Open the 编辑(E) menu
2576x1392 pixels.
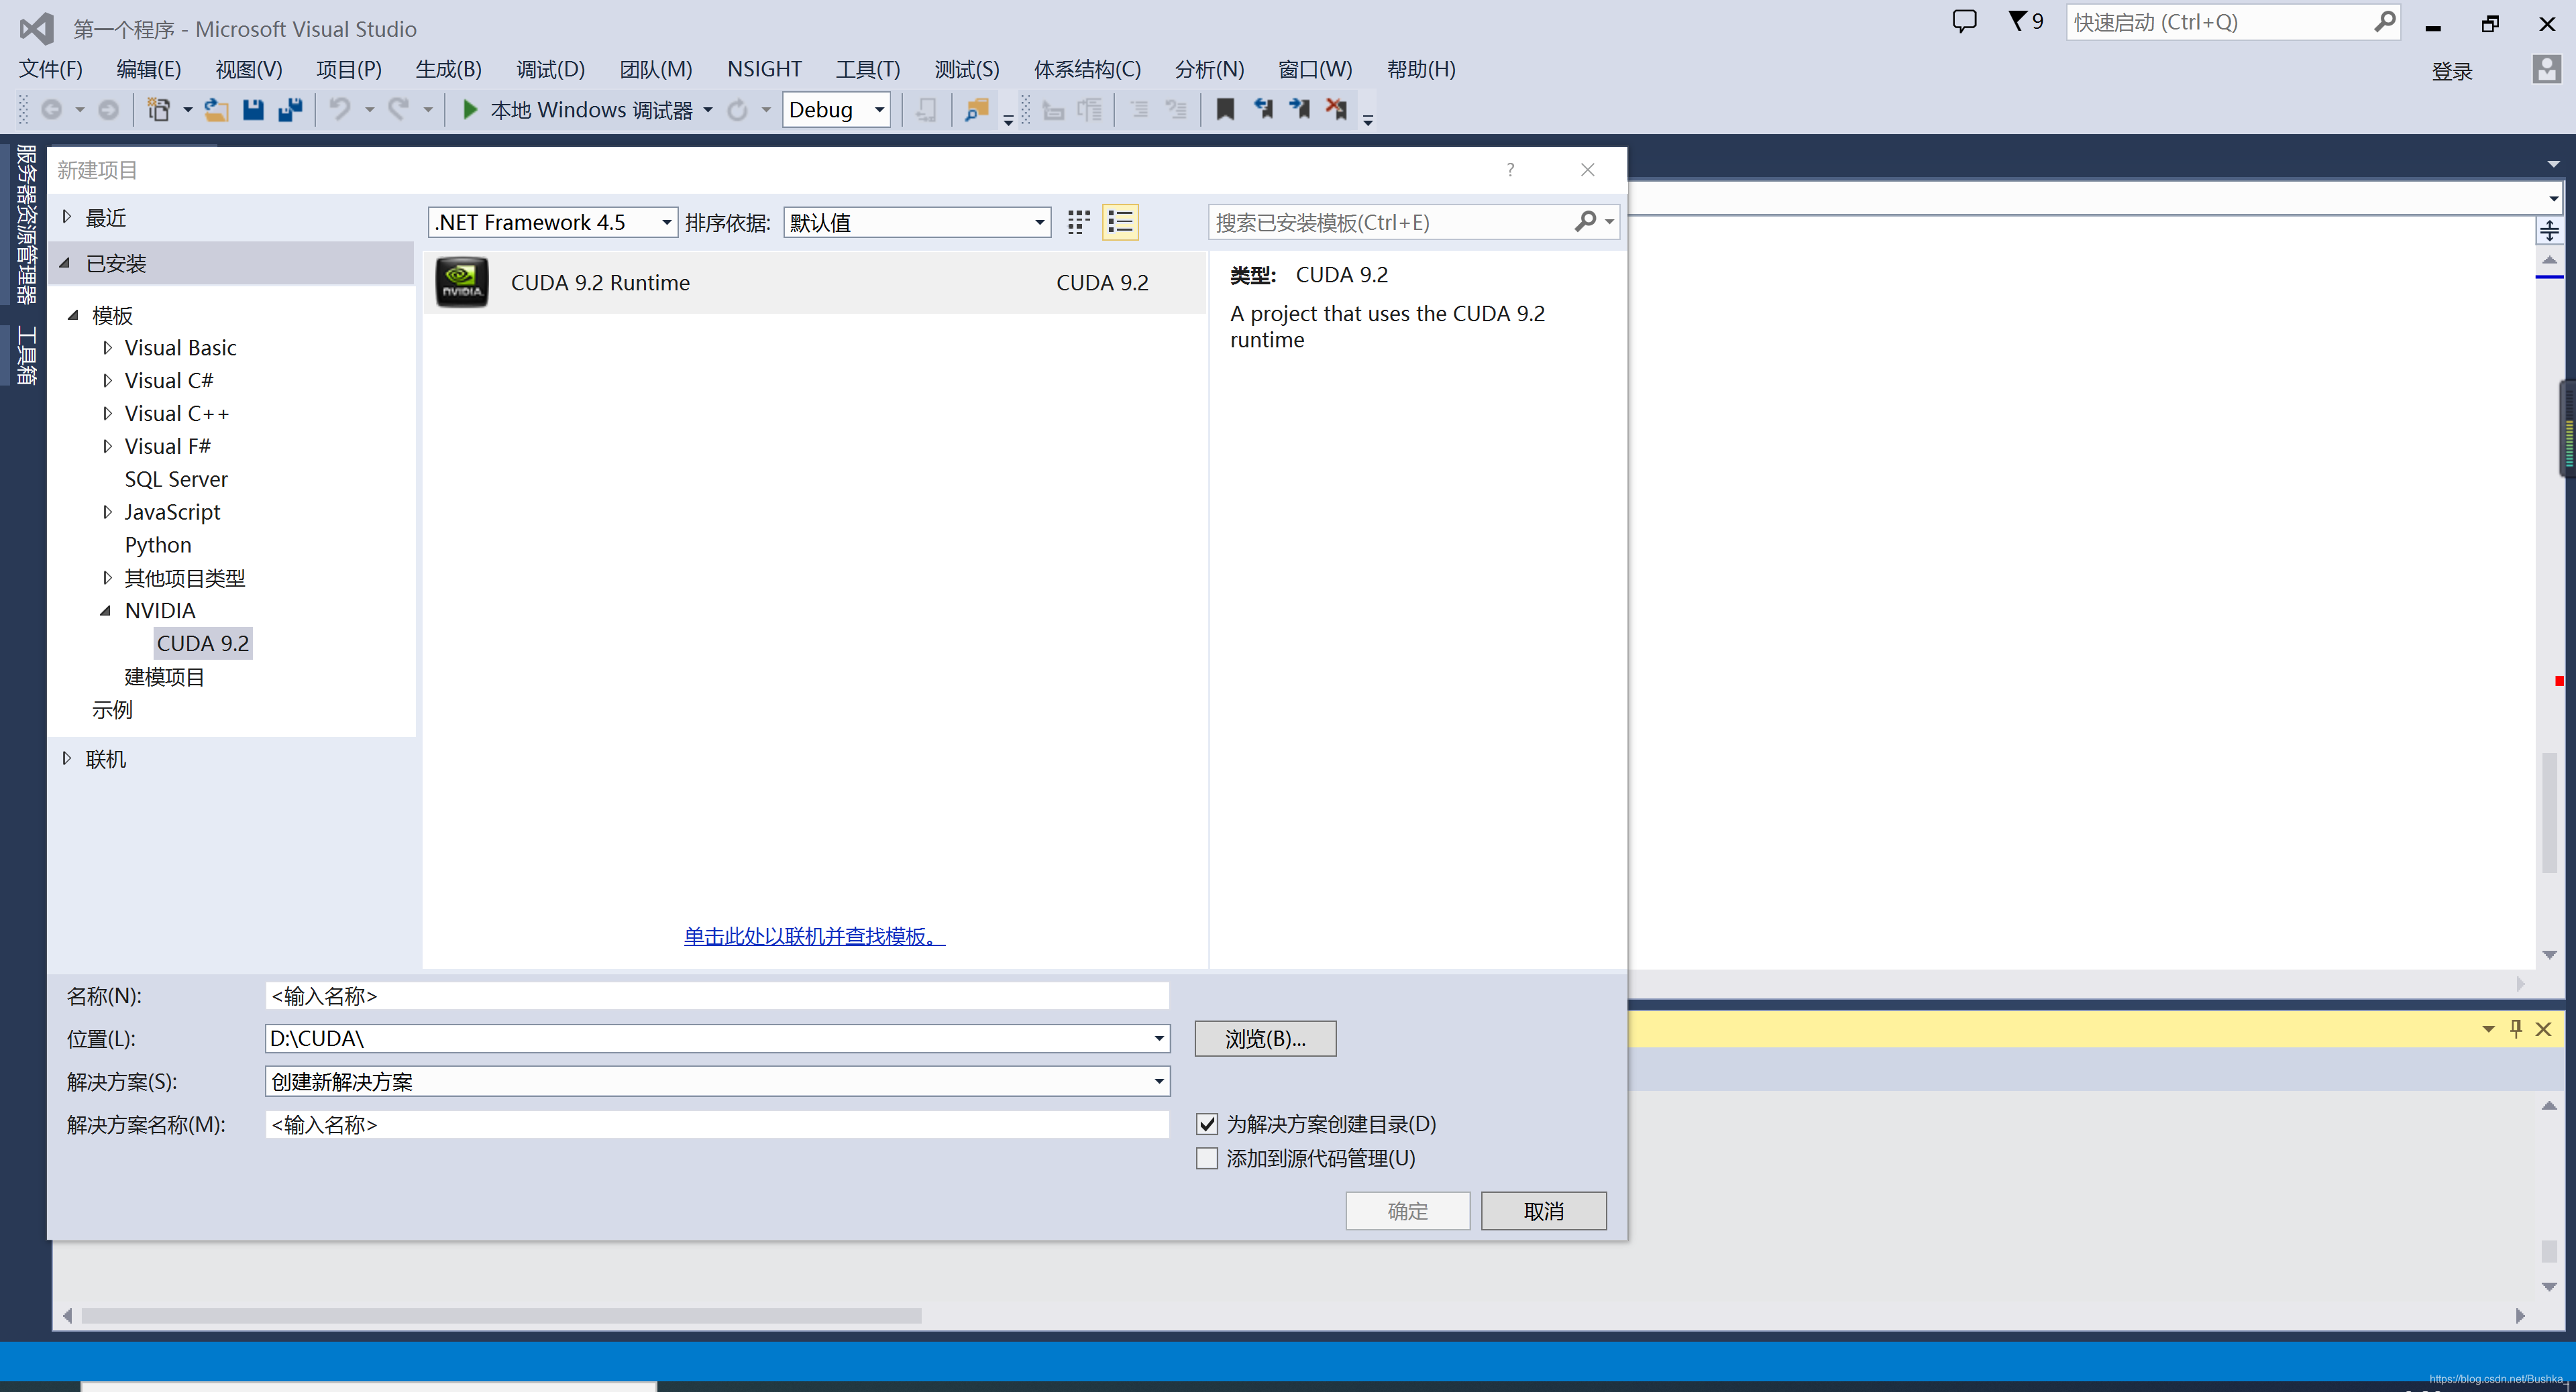click(148, 69)
